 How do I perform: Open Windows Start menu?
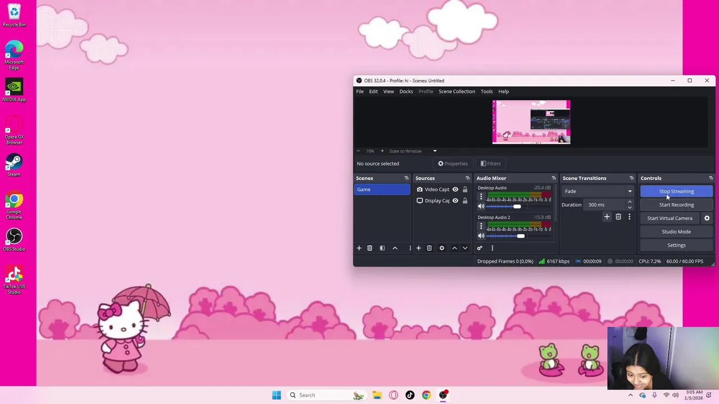(x=276, y=395)
